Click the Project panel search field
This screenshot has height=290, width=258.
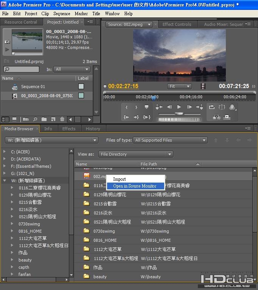coord(22,69)
